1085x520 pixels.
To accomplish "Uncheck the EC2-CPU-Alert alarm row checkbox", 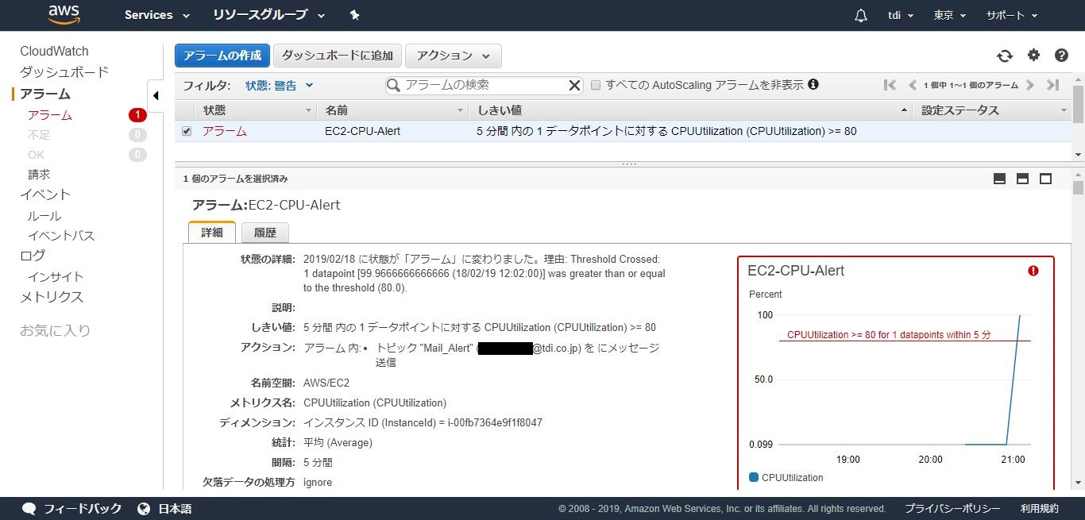I will pos(187,131).
